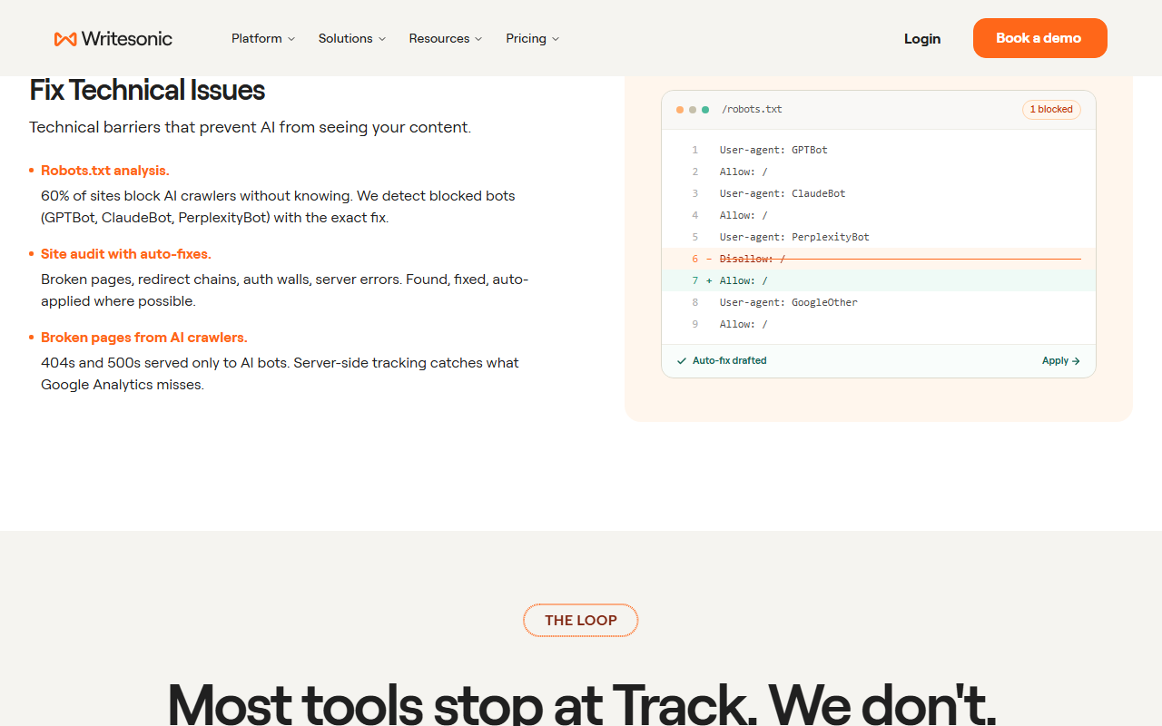Click the Fix Technical Issues heading
Screen dimensions: 1162x726
point(147,90)
